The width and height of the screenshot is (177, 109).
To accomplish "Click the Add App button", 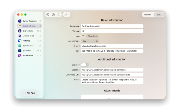I will pyautogui.click(x=29, y=93).
